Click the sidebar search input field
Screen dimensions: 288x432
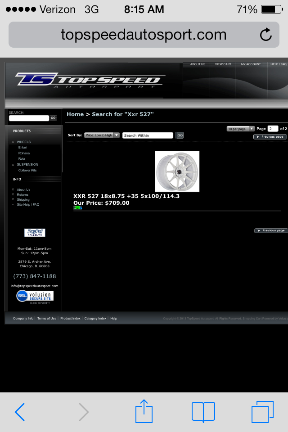pos(29,118)
